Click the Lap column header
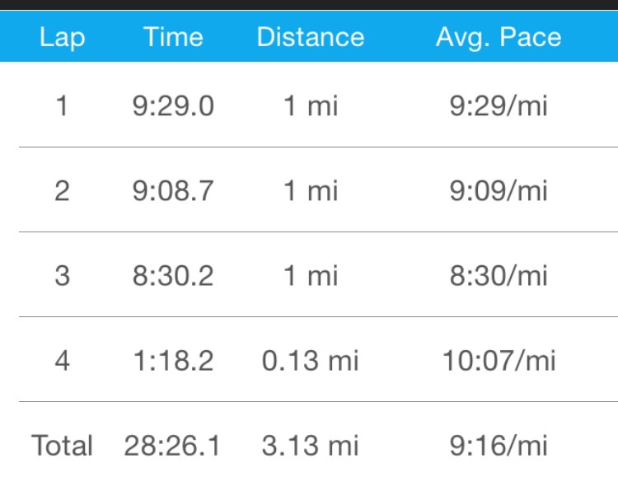The image size is (618, 477). 62,37
